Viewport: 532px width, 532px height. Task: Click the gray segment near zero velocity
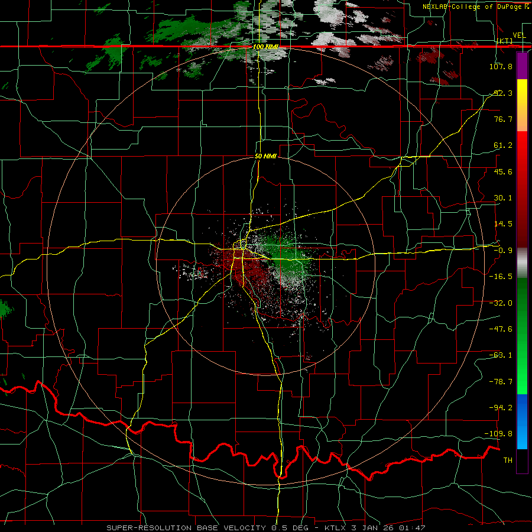(522, 263)
